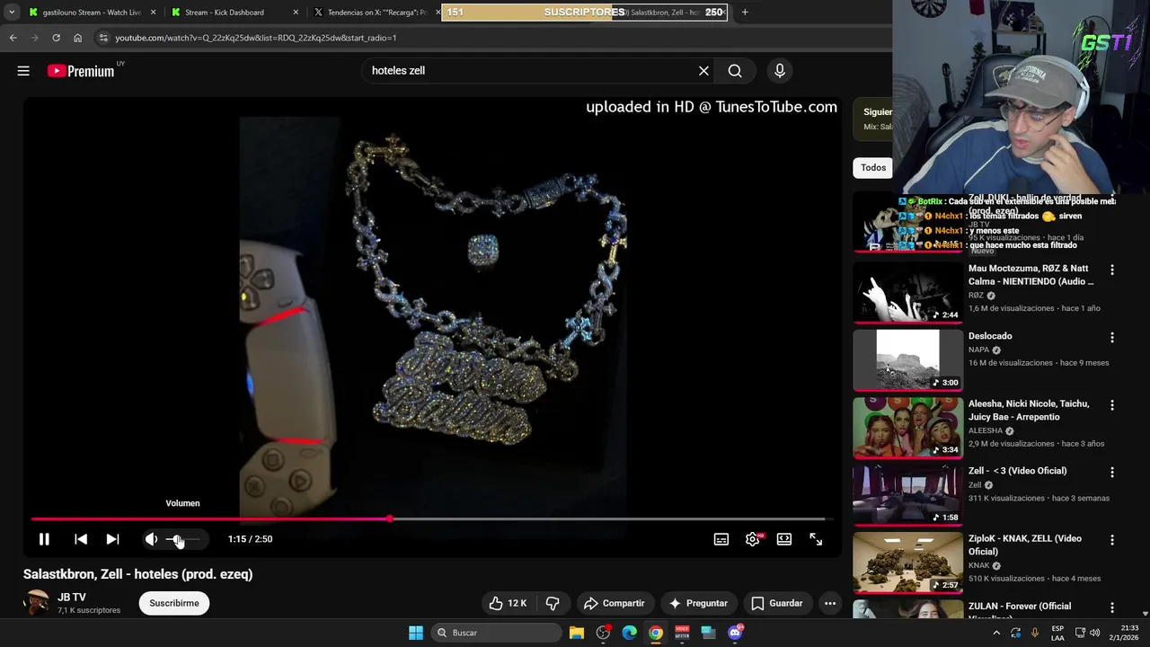The image size is (1150, 647).
Task: Open options menu for Zell < 3 video
Action: tap(1112, 473)
